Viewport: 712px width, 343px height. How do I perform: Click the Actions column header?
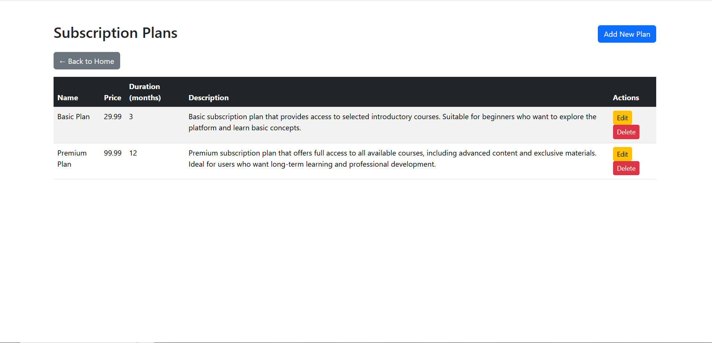click(626, 98)
